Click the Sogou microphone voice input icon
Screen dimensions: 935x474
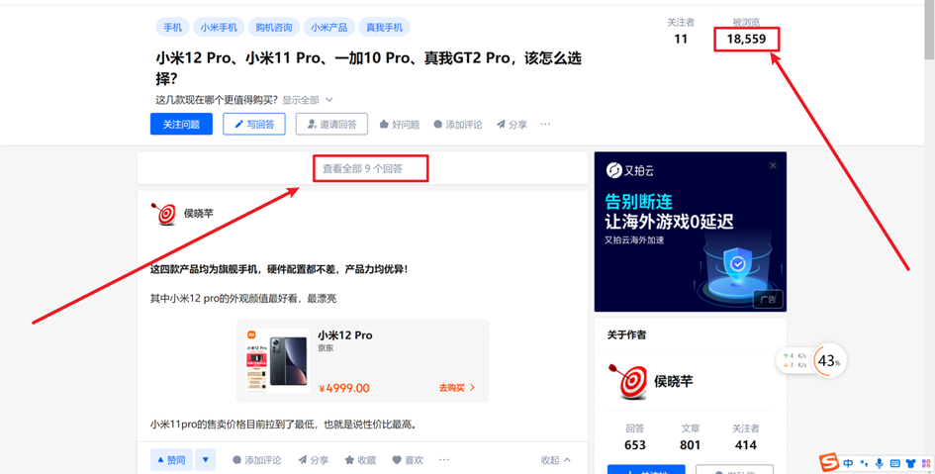click(x=879, y=463)
